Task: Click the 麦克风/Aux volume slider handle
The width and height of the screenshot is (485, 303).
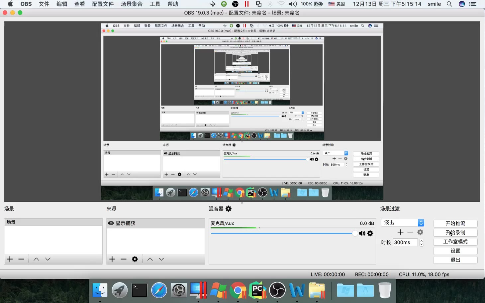Action: pyautogui.click(x=355, y=233)
